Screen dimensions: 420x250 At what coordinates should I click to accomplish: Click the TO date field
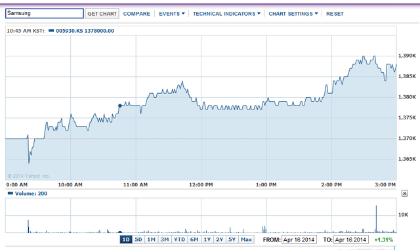pyautogui.click(x=351, y=240)
